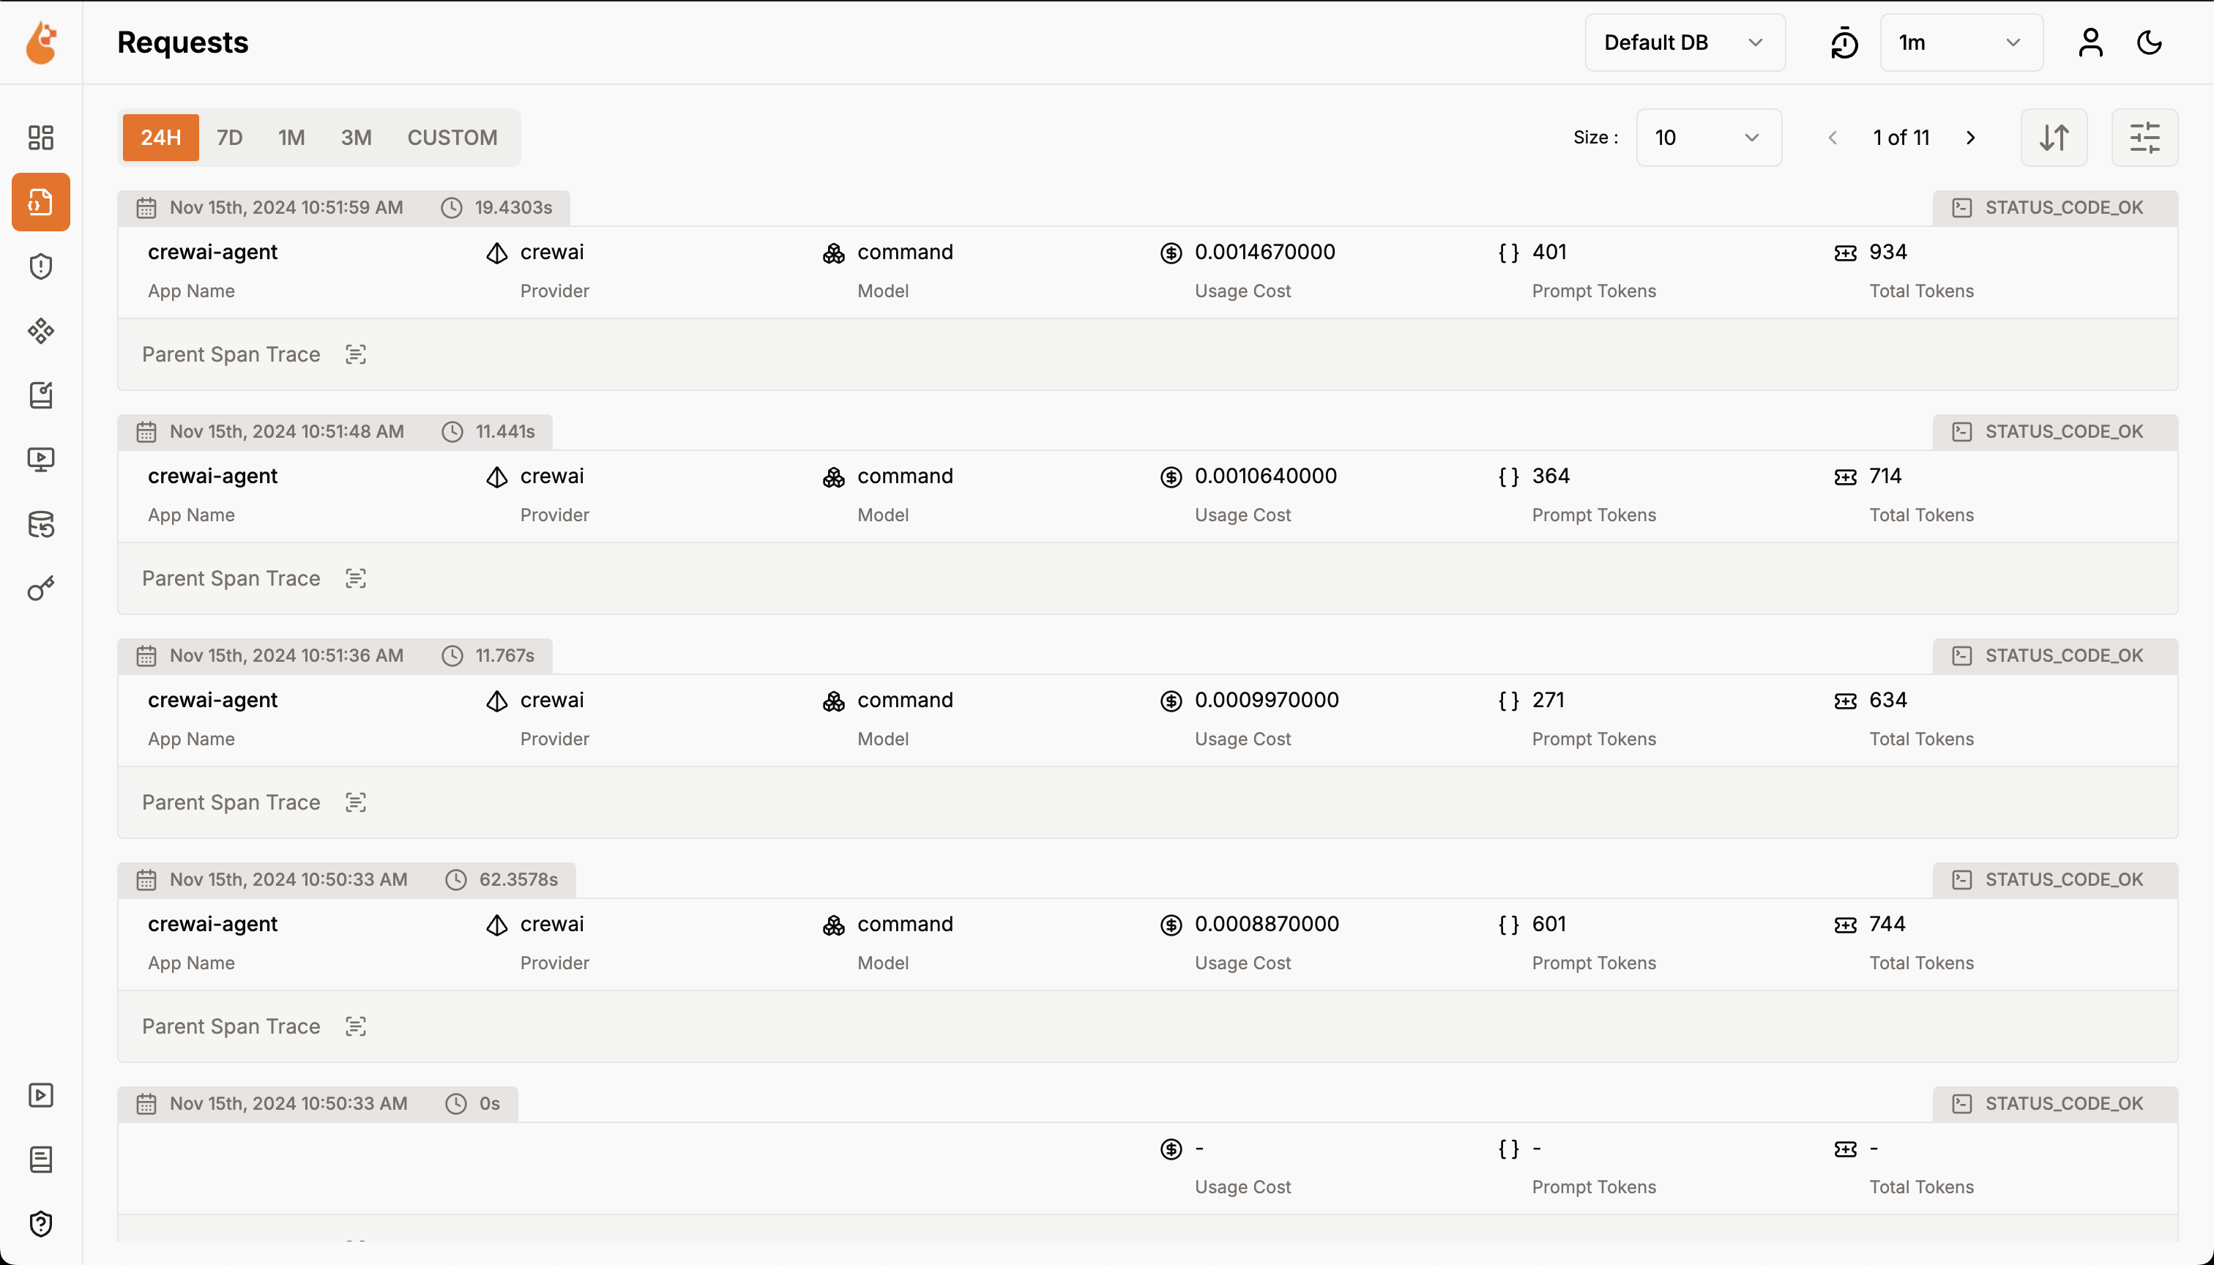Viewport: 2214px width, 1265px height.
Task: Open the Dashboard grid icon in sidebar
Action: [x=40, y=138]
